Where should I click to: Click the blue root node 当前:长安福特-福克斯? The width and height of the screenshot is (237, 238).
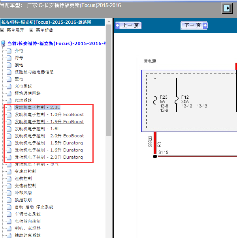(56, 43)
